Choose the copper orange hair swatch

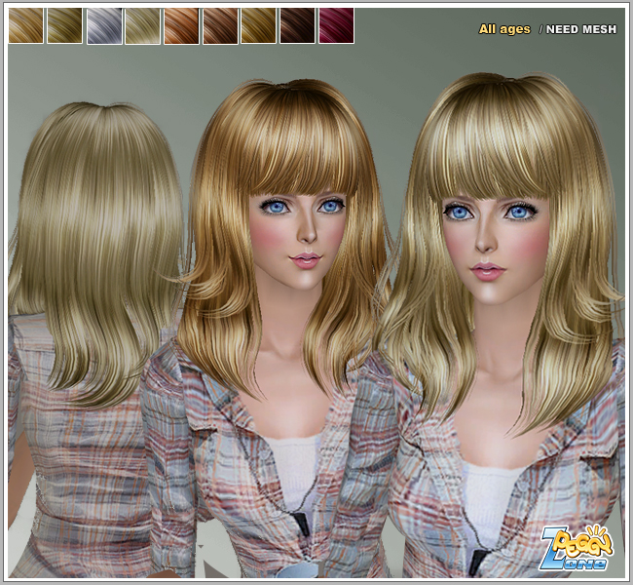tap(181, 26)
